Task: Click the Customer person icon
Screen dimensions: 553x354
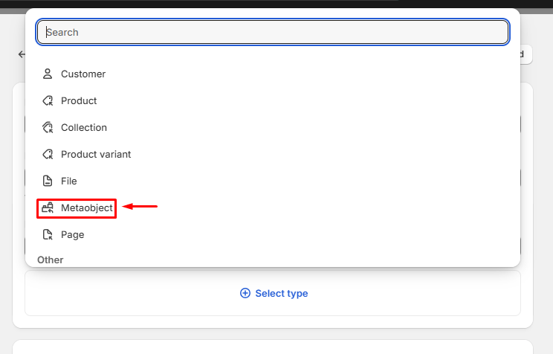Action: (x=48, y=74)
